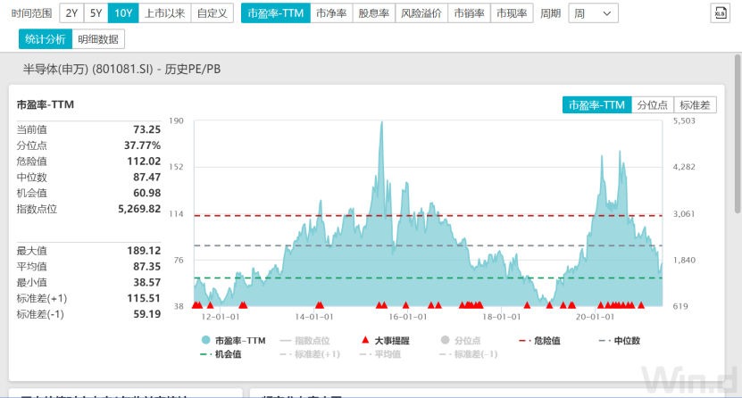Toggle 市盈率-TTM series in chart legend
The width and height of the screenshot is (742, 398).
235,340
